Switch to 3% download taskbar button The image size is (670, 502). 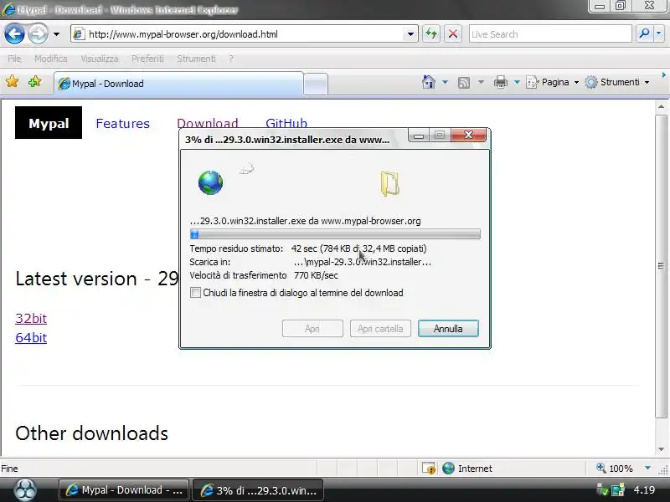click(x=258, y=490)
